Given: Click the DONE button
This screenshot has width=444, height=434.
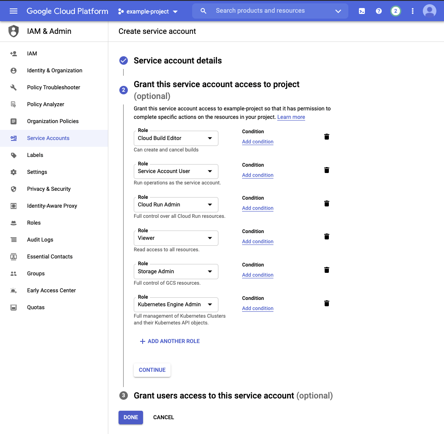Looking at the screenshot, I should click(x=130, y=418).
